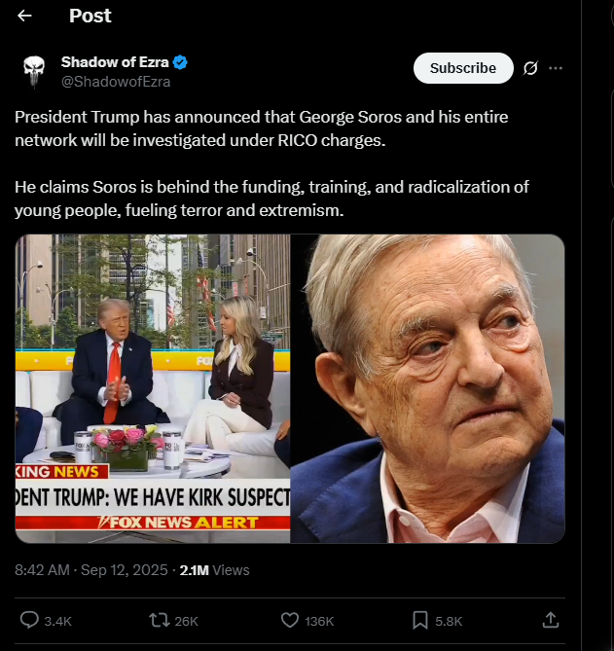The height and width of the screenshot is (651, 614).
Task: Click the Post page heading
Action: [90, 16]
